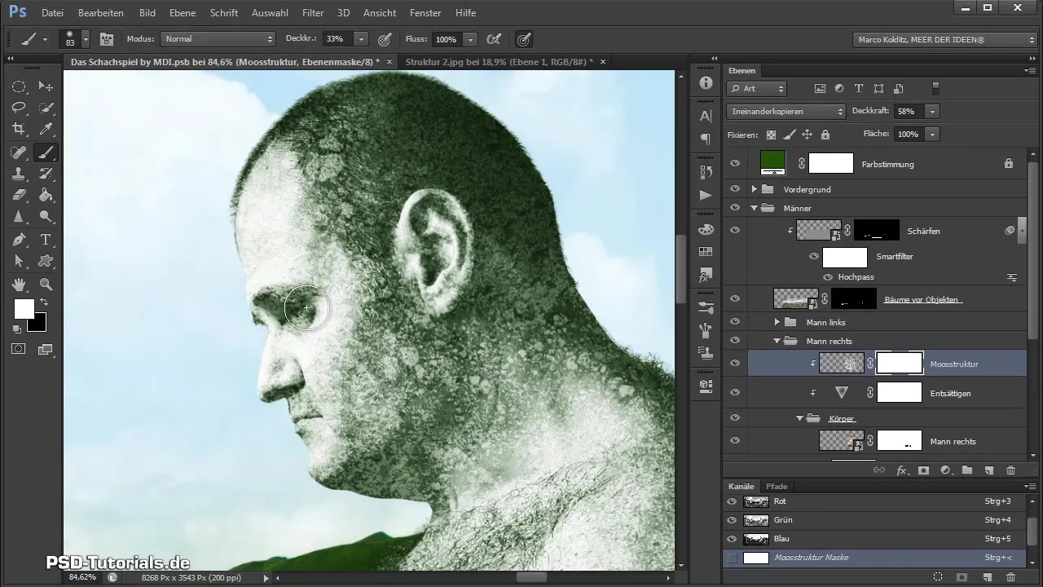This screenshot has width=1043, height=587.
Task: Open layer Deckkraft dropdown arrow
Action: point(933,111)
